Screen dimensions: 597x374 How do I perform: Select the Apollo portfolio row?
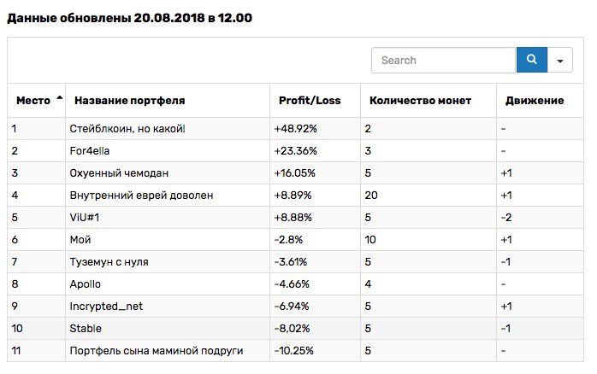tap(295, 284)
